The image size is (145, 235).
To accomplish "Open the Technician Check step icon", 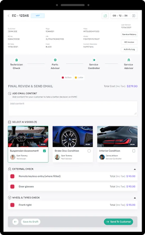I will point(16,60).
